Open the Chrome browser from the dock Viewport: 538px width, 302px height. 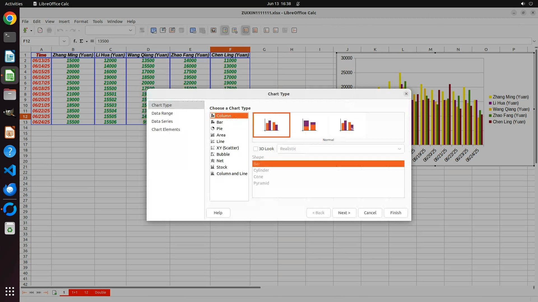10,18
